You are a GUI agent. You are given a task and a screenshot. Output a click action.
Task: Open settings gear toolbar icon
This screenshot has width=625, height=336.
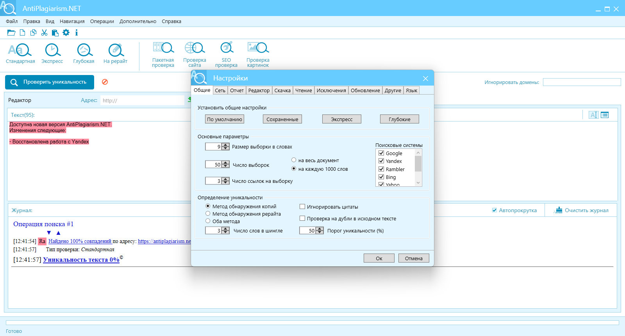[x=66, y=33]
